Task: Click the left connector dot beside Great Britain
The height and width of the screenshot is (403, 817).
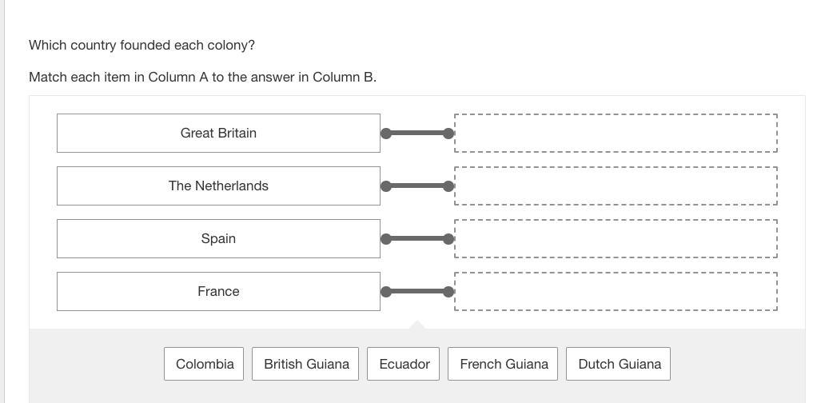Action: 386,134
